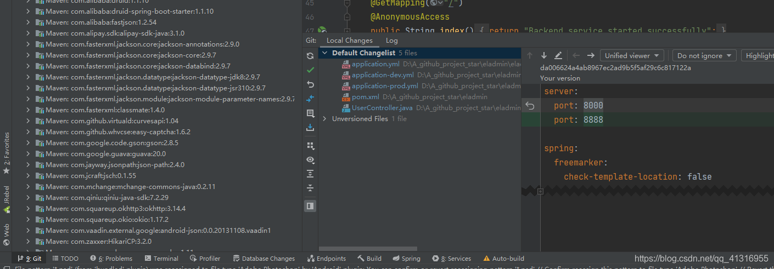Select application.yml in the changelist

[x=376, y=64]
